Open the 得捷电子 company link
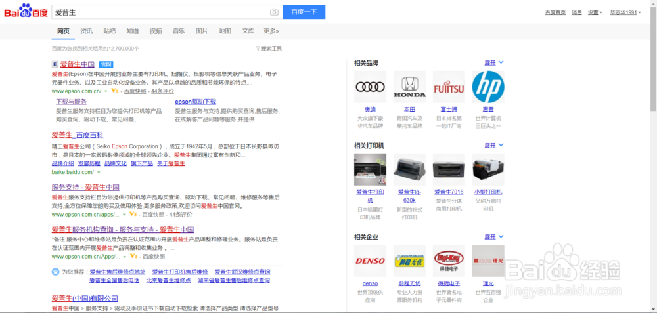This screenshot has width=657, height=313. point(449,283)
